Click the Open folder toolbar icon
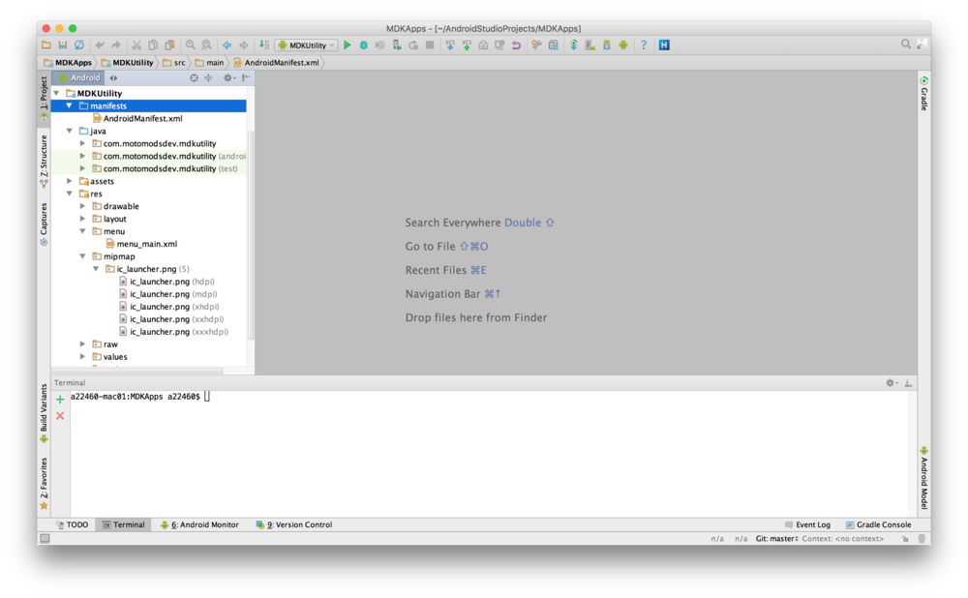 click(x=46, y=45)
